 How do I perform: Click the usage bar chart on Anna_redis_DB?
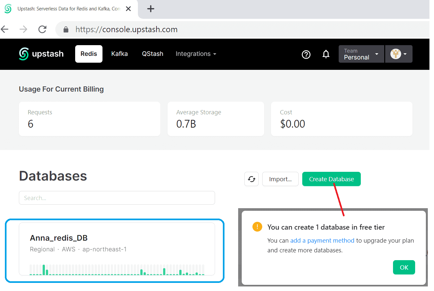point(117,270)
